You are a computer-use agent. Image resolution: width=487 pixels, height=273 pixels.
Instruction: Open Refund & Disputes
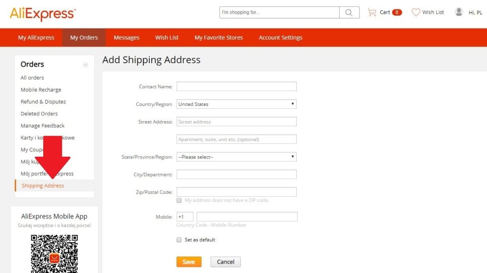point(43,102)
